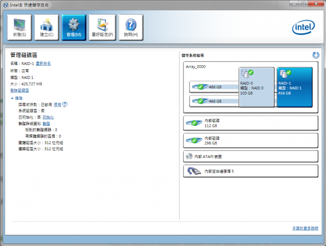Image resolution: width=326 pixels, height=246 pixels.
Task: Refresh the storage system view
Action: [x=316, y=56]
